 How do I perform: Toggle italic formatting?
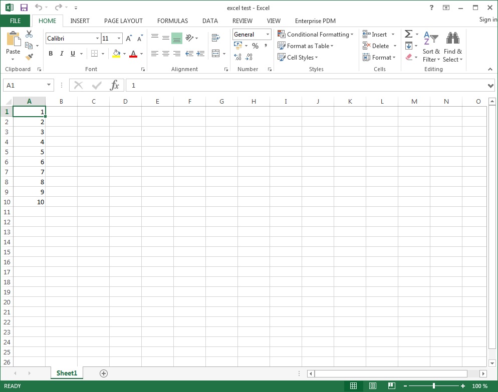click(62, 54)
